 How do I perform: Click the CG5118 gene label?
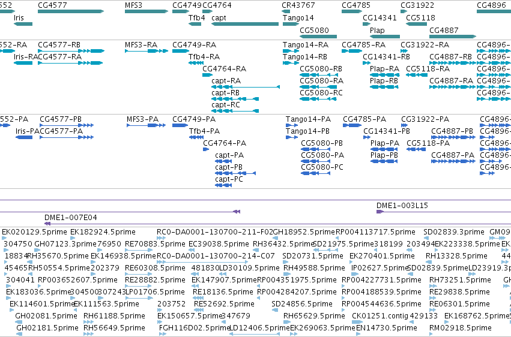point(420,17)
